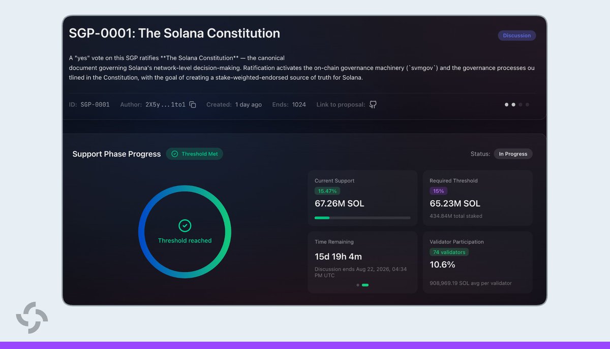This screenshot has width=610, height=349.
Task: Click the author address 2X5y...1to1
Action: [165, 104]
